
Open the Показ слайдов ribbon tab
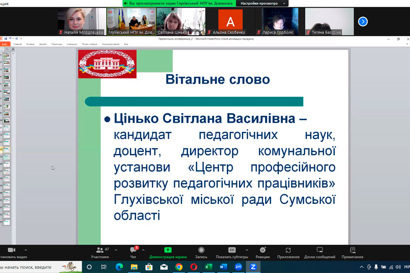(x=89, y=44)
